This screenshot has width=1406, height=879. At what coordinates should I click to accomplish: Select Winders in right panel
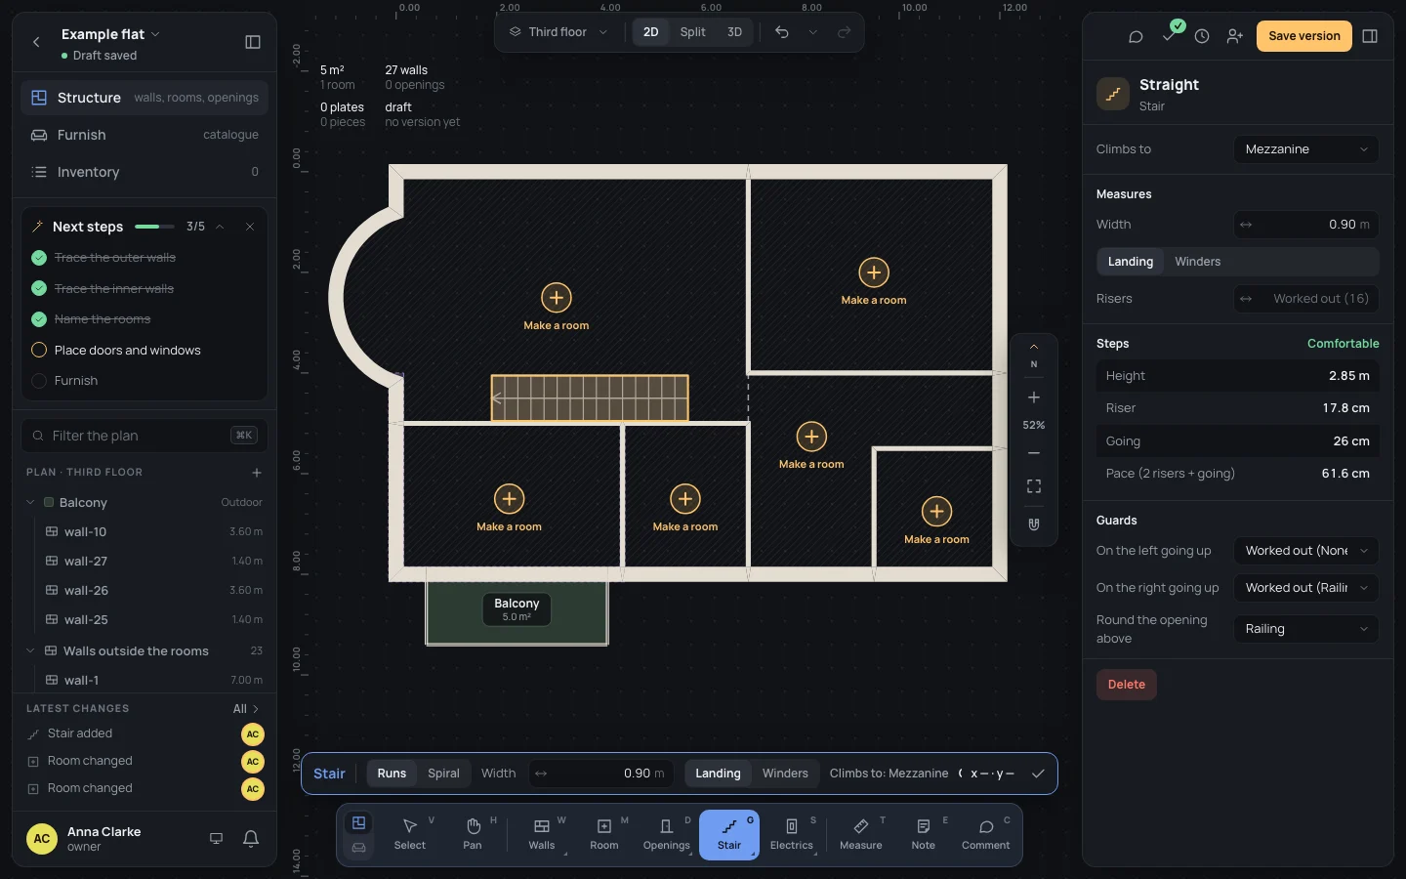point(1198,262)
